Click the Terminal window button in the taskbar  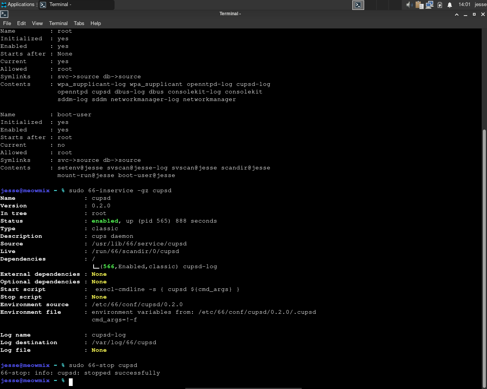pos(76,5)
